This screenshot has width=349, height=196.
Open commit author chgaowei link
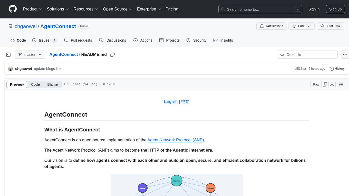click(x=24, y=69)
